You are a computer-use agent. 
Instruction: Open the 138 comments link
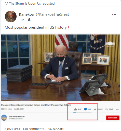pyautogui.click(x=33, y=129)
